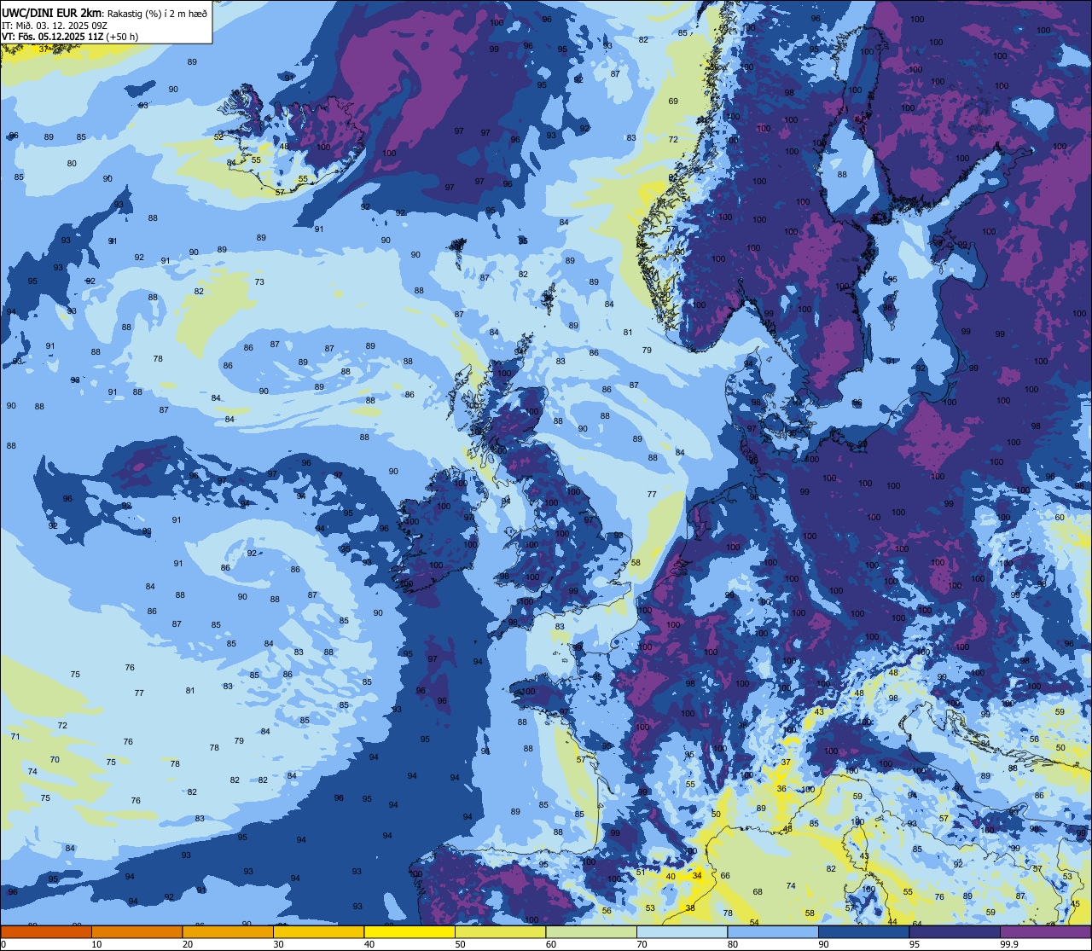Click the legend tick label 95
This screenshot has height=951, width=1092.
click(915, 944)
